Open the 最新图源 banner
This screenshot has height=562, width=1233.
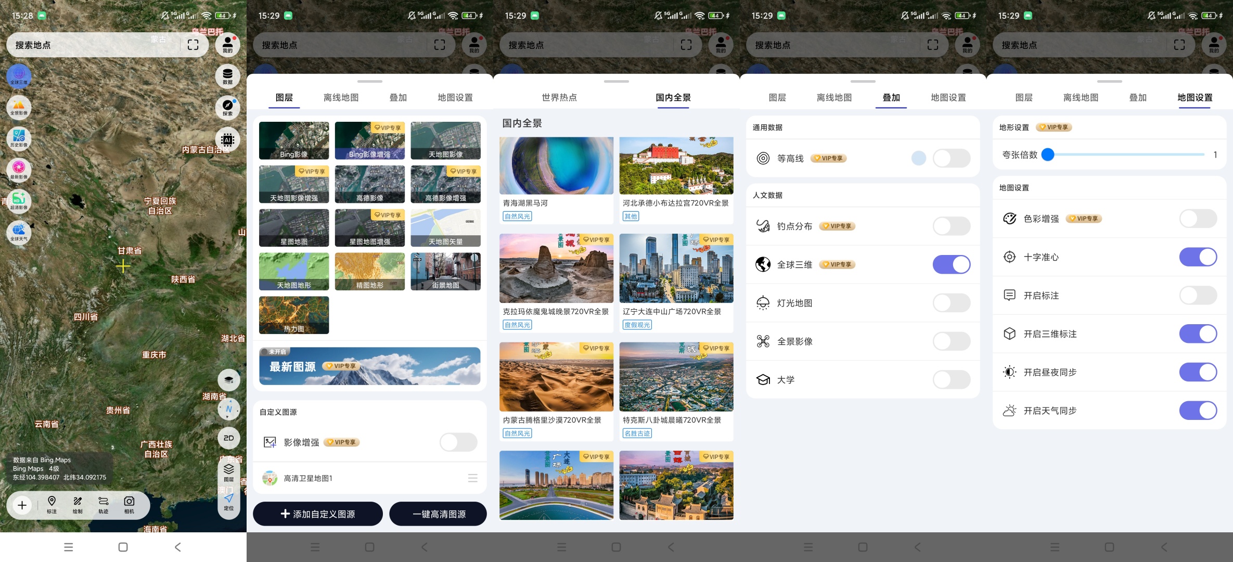369,366
